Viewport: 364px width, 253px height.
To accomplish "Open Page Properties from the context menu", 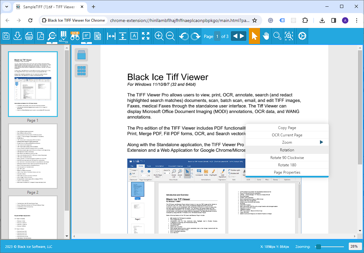I will click(x=287, y=172).
